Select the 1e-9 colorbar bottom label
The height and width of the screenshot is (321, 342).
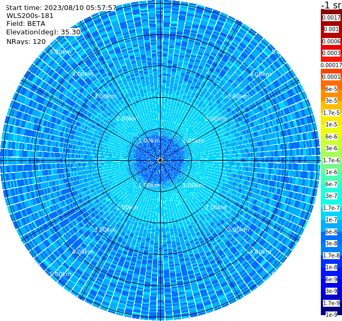pos(331,315)
